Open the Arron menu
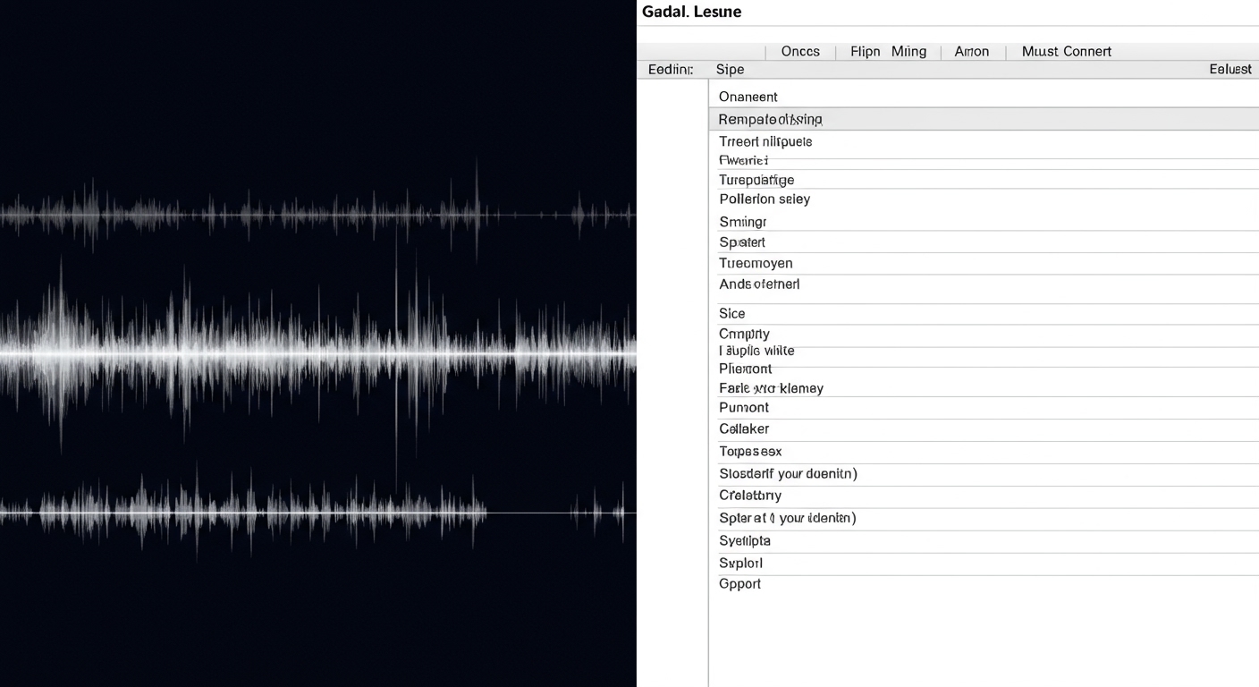 pos(971,51)
